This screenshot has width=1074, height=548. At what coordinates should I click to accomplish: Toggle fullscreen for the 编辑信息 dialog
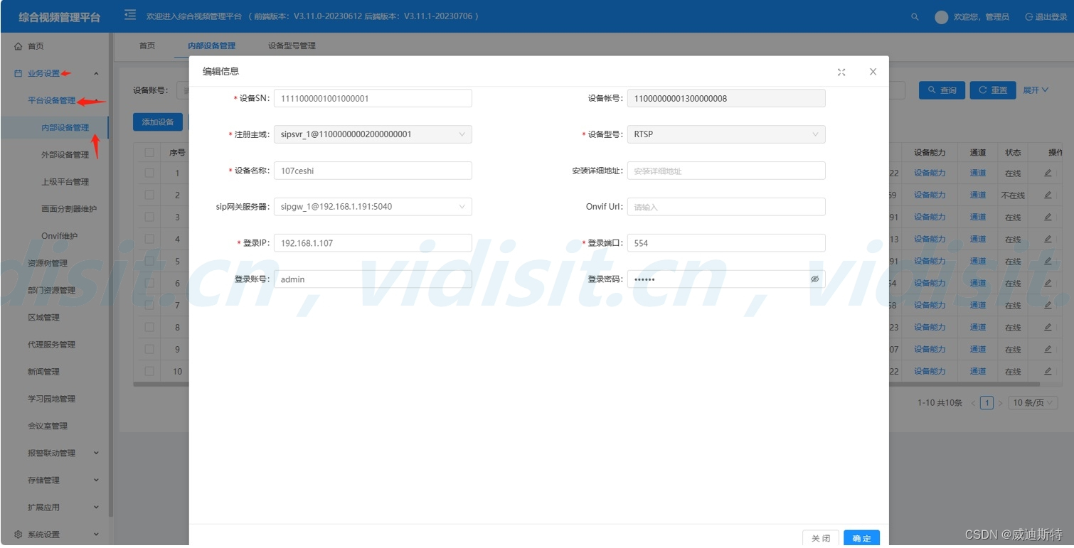pos(841,72)
